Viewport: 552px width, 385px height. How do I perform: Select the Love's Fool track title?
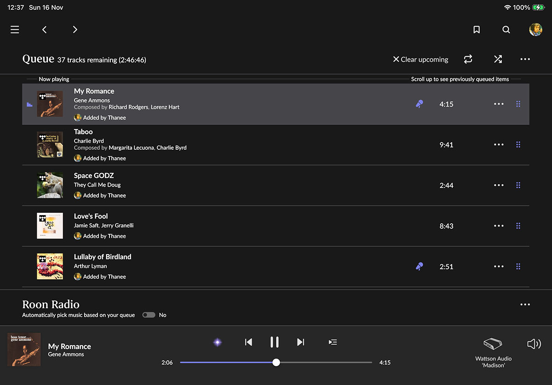[x=91, y=216]
